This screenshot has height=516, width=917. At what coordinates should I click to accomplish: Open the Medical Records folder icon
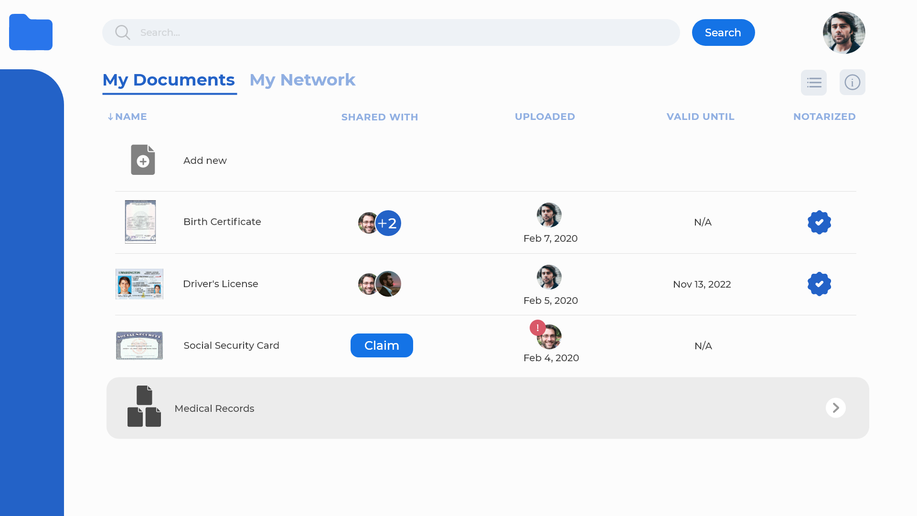click(144, 407)
